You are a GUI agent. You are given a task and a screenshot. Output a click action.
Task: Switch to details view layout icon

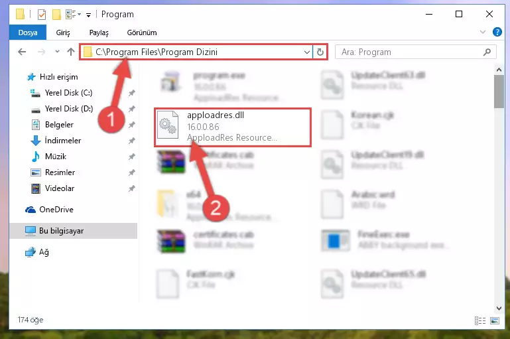[x=479, y=321]
